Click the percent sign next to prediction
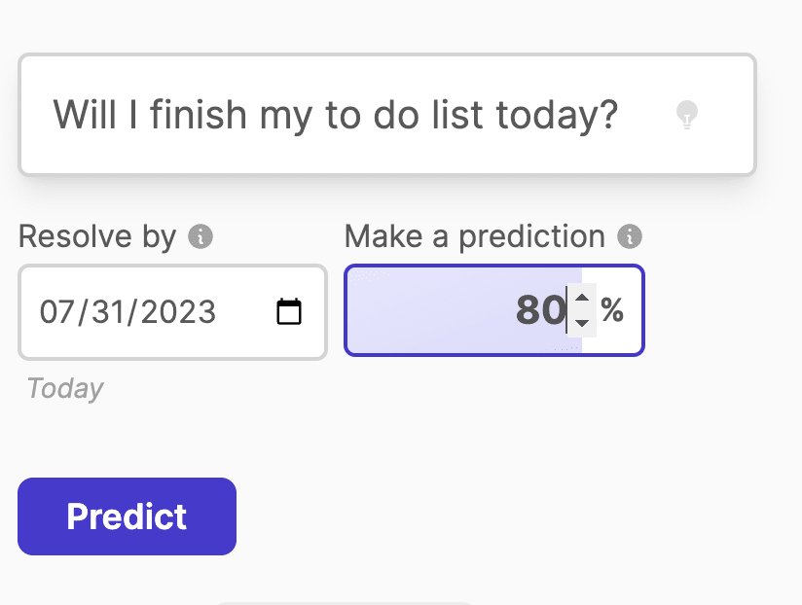This screenshot has height=605, width=802. point(612,310)
